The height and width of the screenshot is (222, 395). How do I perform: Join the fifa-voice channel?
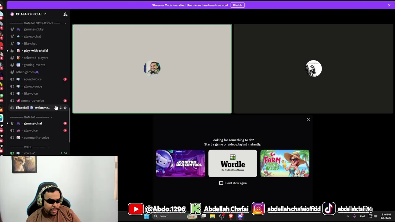tap(38, 93)
